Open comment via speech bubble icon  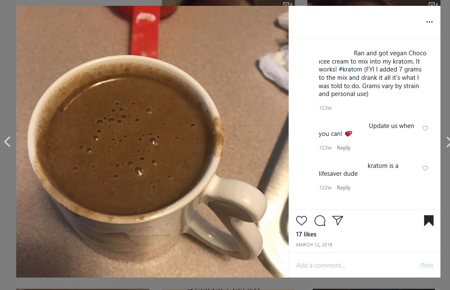(320, 221)
